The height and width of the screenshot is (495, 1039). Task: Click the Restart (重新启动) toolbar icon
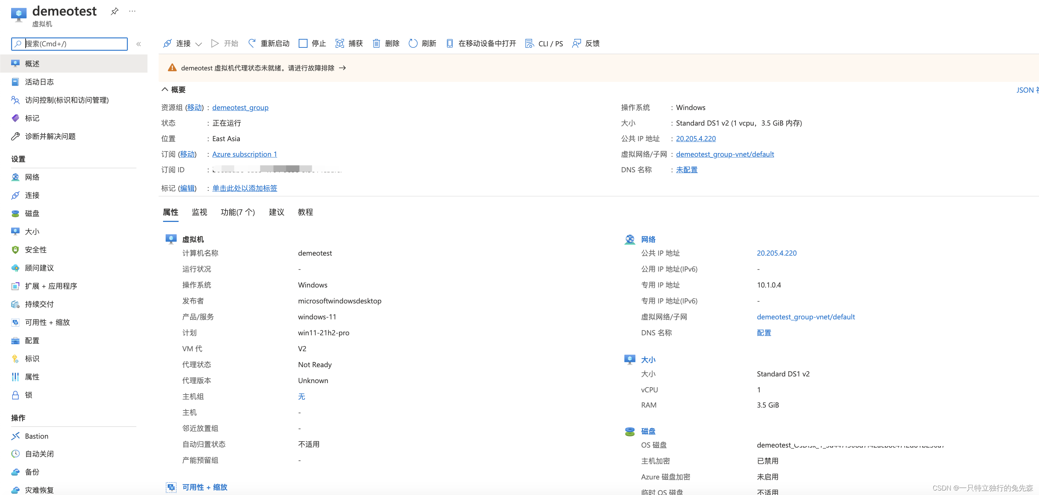[x=252, y=43]
